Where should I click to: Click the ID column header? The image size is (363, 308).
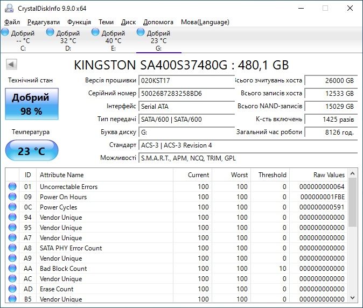[27, 175]
